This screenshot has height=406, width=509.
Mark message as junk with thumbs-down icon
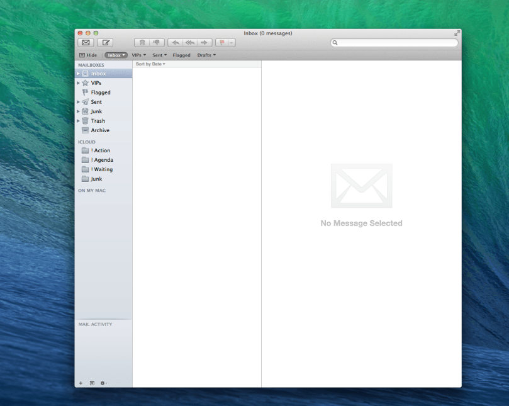click(x=155, y=42)
